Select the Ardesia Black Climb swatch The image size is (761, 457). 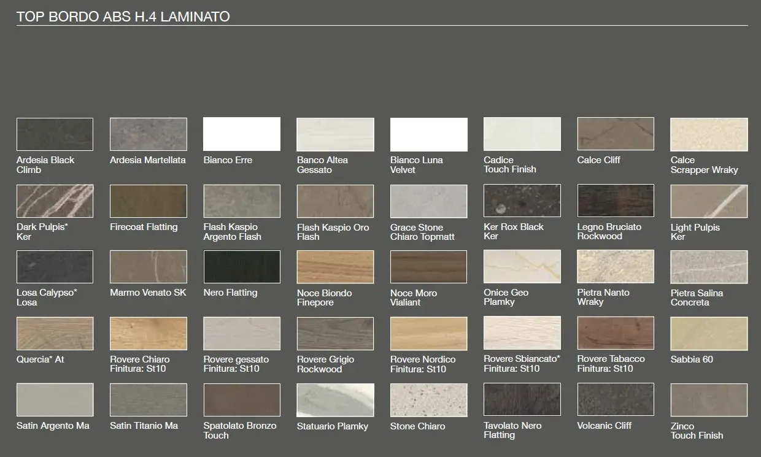55,134
